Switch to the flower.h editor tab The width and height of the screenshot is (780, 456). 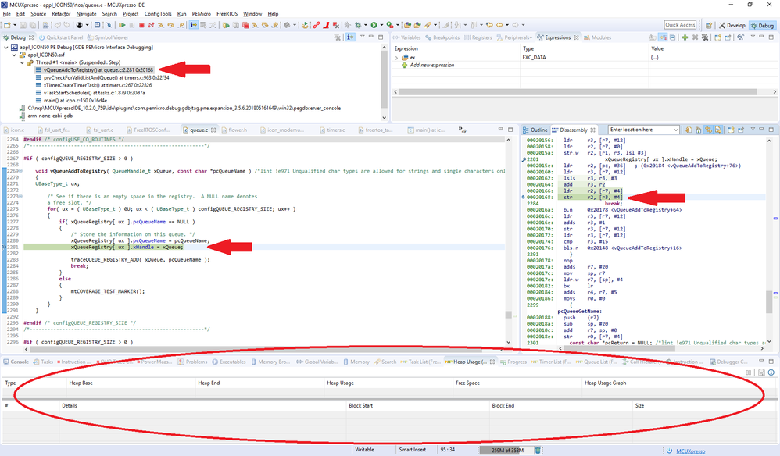[234, 130]
